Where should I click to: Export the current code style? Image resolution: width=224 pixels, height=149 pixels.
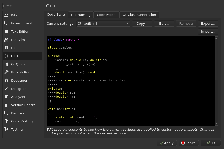(208, 23)
